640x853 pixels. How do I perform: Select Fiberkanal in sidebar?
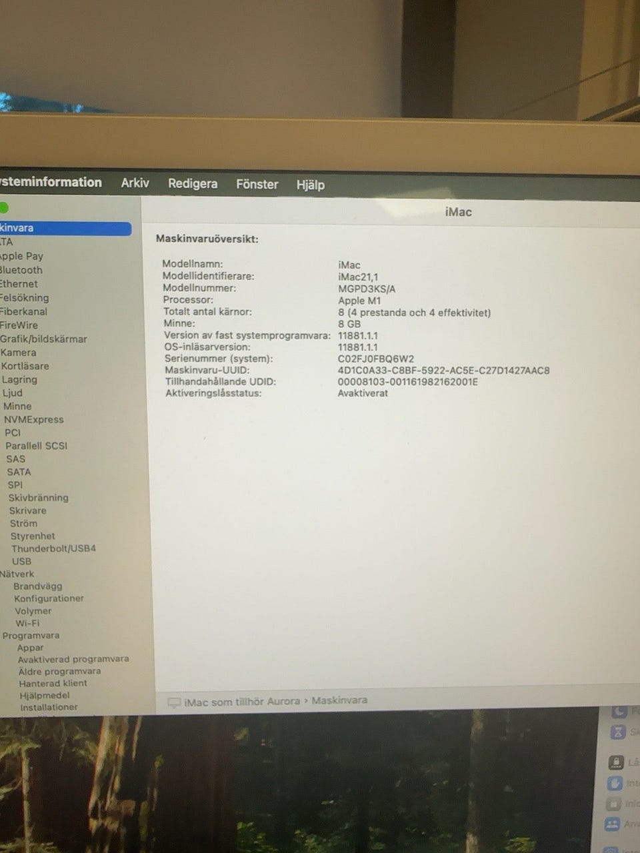[x=23, y=311]
